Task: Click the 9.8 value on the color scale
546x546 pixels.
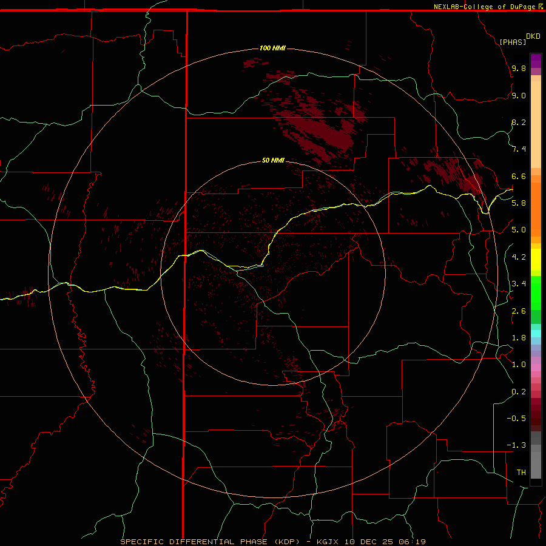Action: click(519, 68)
